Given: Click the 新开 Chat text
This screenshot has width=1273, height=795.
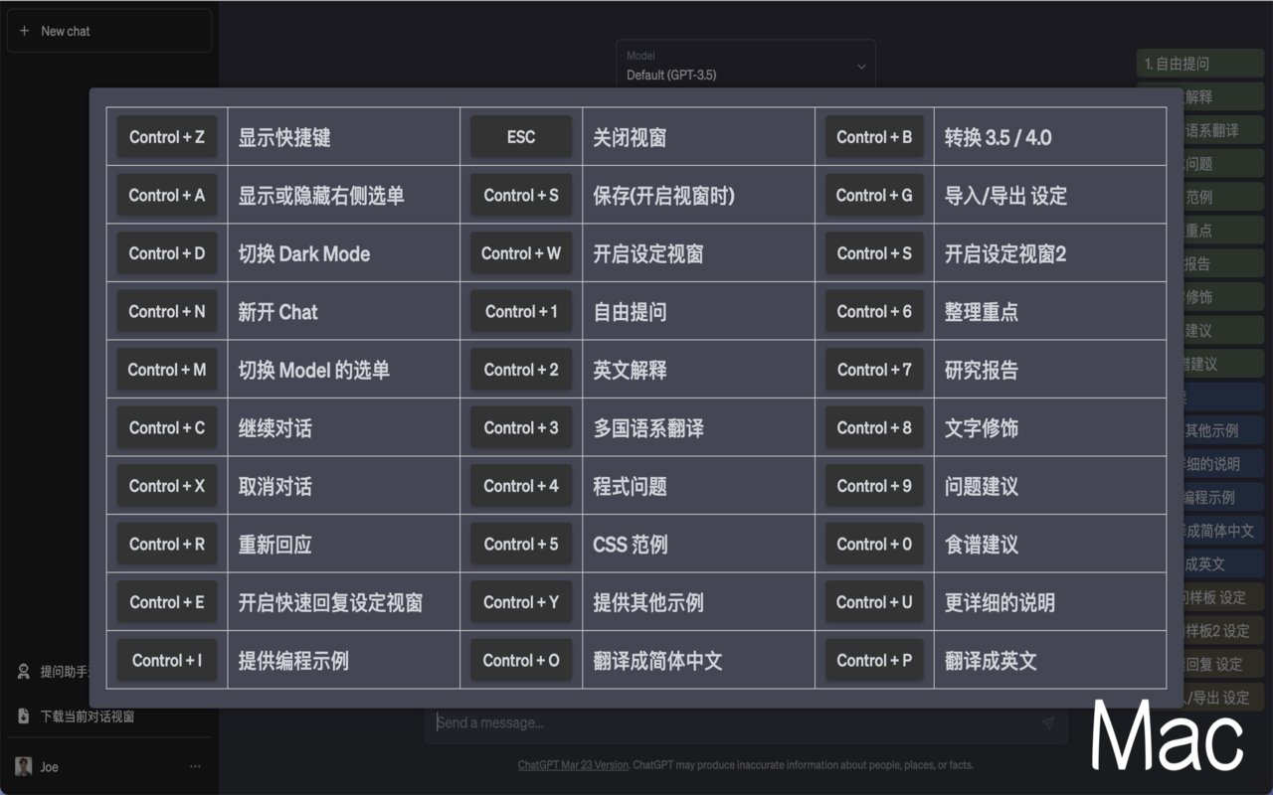Looking at the screenshot, I should coord(277,312).
